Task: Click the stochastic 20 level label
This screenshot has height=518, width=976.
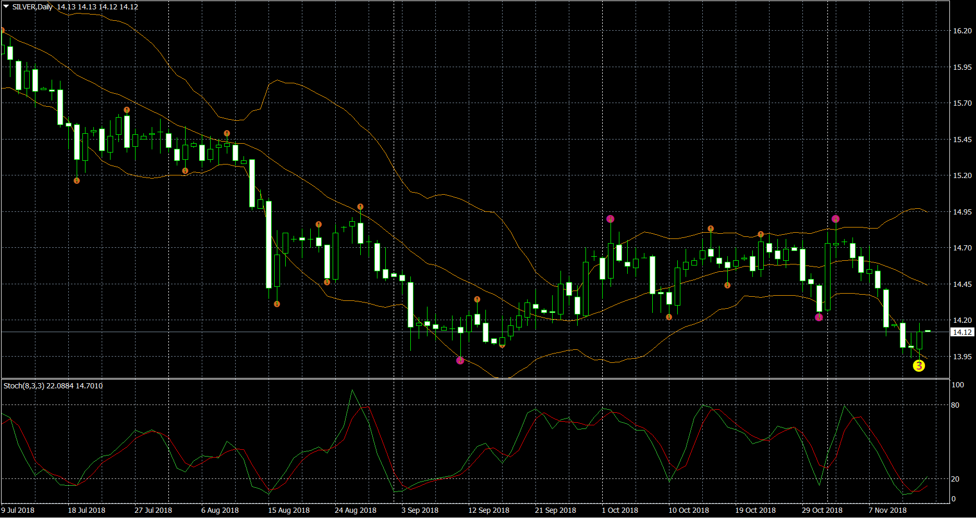Action: pos(955,479)
